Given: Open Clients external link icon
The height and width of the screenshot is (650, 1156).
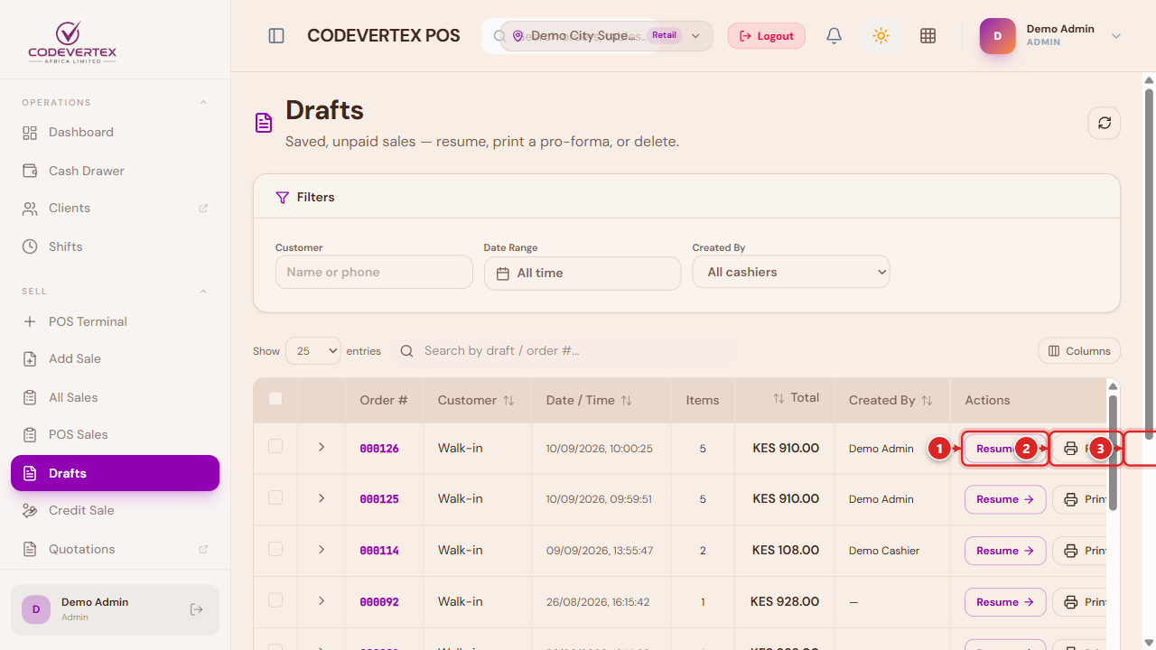Looking at the screenshot, I should tap(203, 208).
